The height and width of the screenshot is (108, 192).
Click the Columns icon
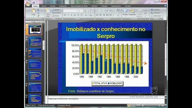(111, 15)
